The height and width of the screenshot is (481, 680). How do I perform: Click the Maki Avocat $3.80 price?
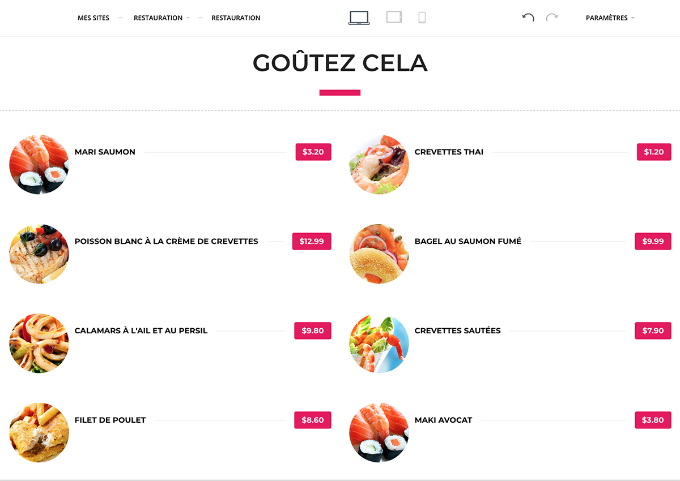[653, 420]
